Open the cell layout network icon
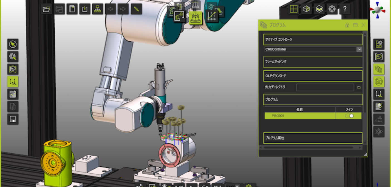Screen dimensions: 391x187 tap(98, 9)
